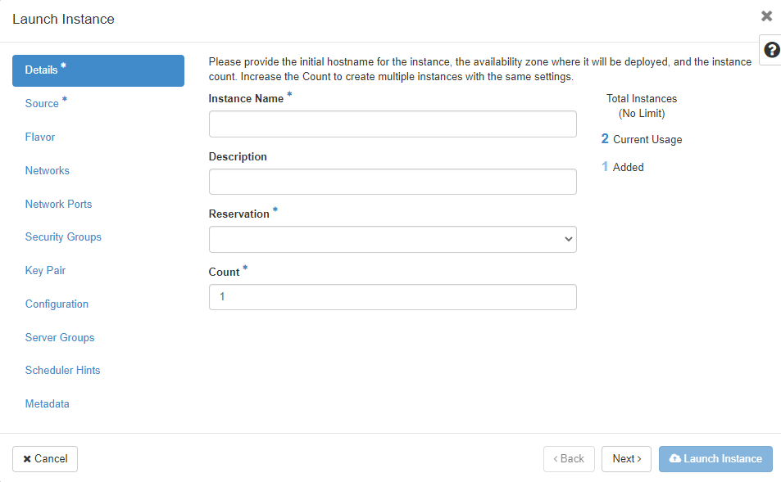The width and height of the screenshot is (781, 482).
Task: Open the Flavor tab
Action: tap(40, 137)
